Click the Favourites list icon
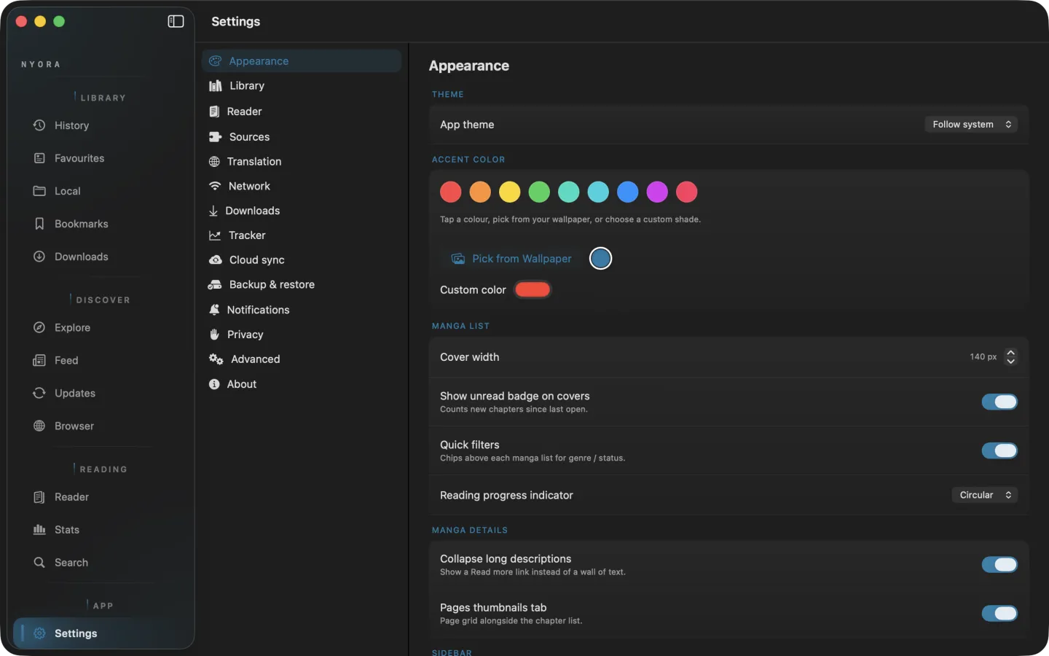 coord(39,158)
